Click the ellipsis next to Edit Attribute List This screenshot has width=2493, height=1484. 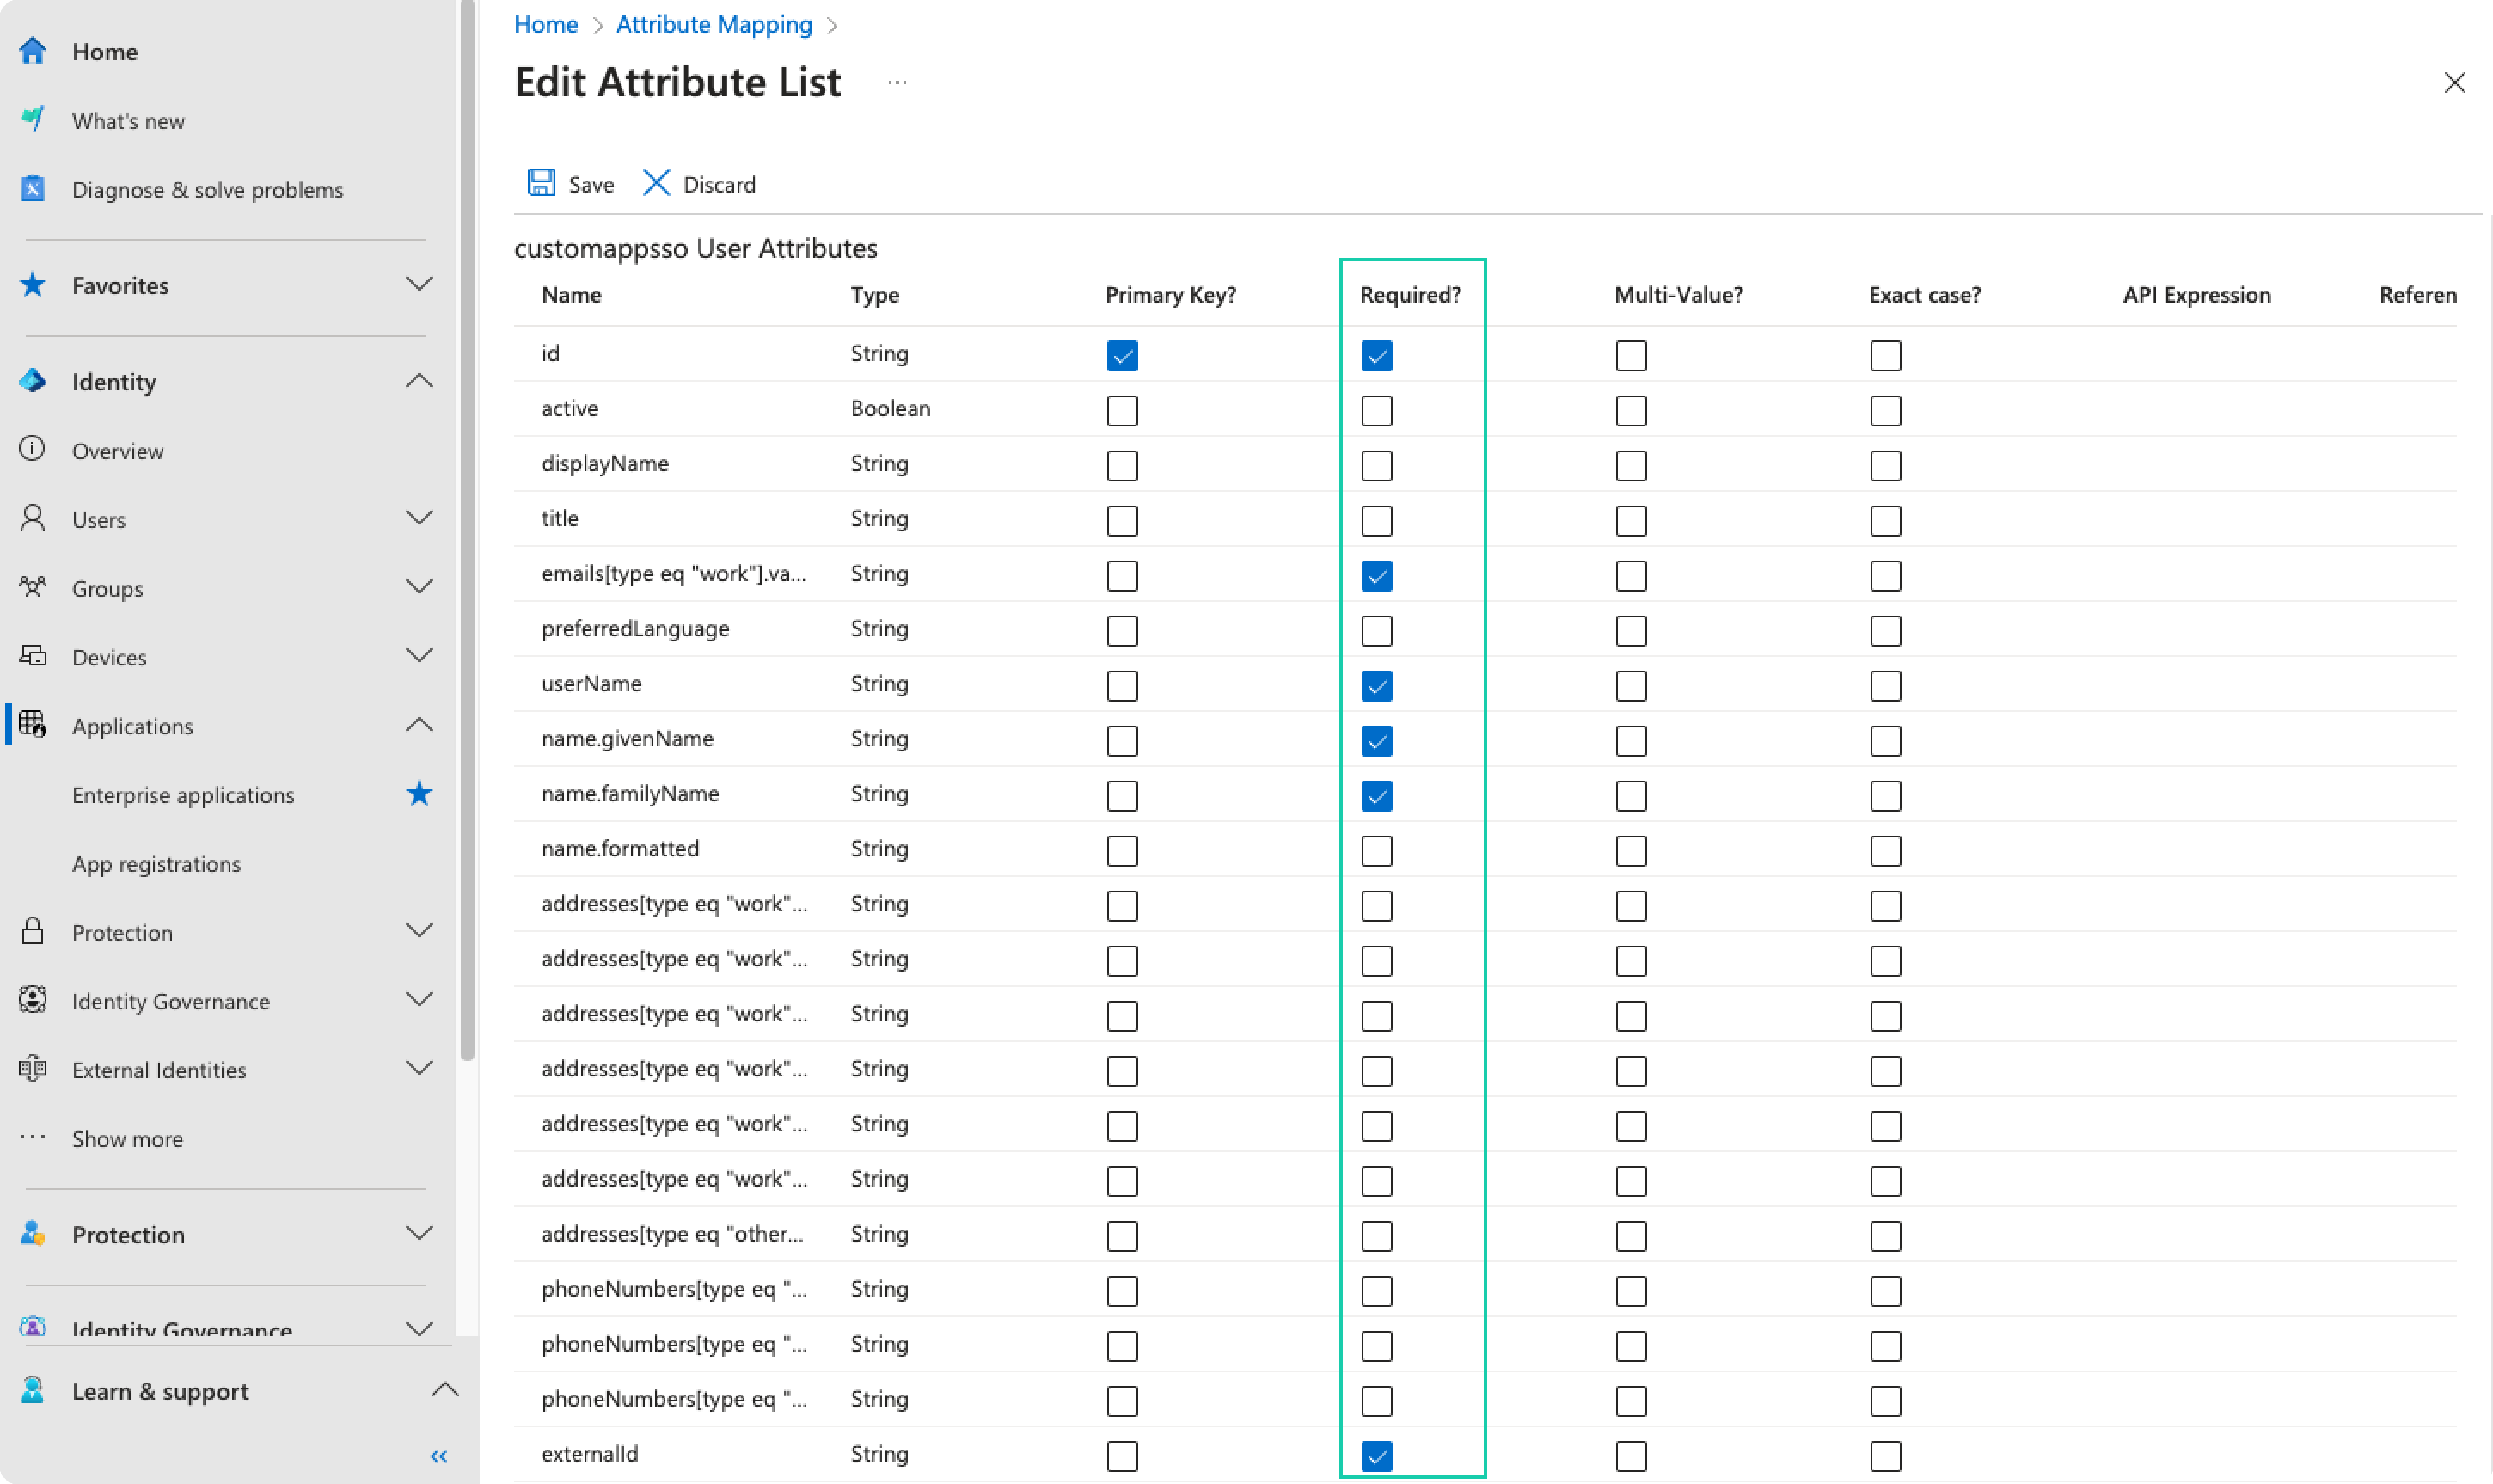(897, 83)
